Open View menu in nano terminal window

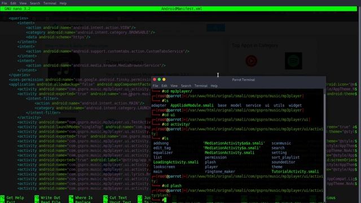pos(23,3)
